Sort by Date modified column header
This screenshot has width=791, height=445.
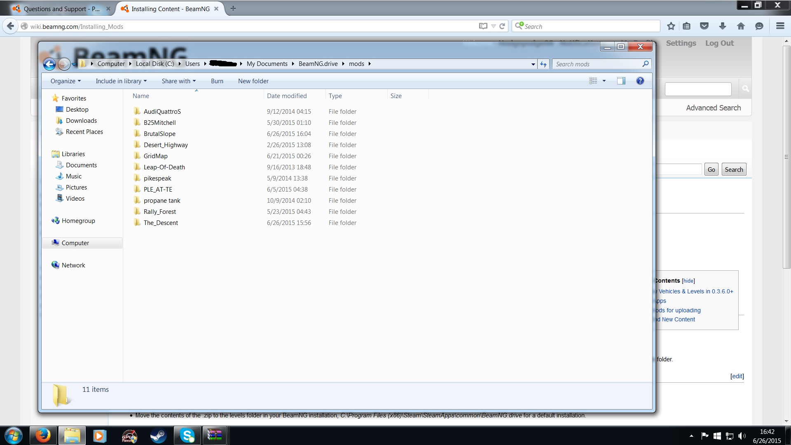[x=287, y=96]
